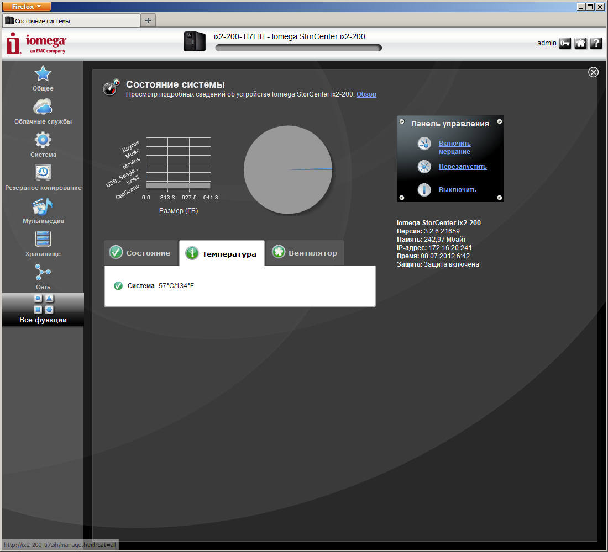Switch to the Вентилятор tab
608x552 pixels.
click(305, 253)
